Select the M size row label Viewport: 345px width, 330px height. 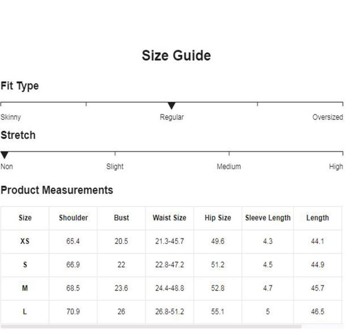(x=25, y=288)
